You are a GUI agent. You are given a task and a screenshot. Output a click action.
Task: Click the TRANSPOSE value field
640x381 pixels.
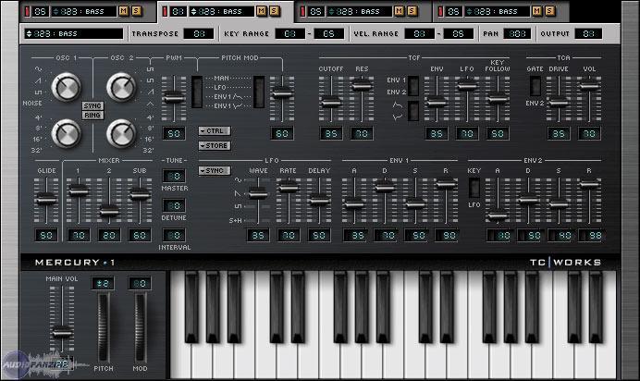tap(199, 33)
